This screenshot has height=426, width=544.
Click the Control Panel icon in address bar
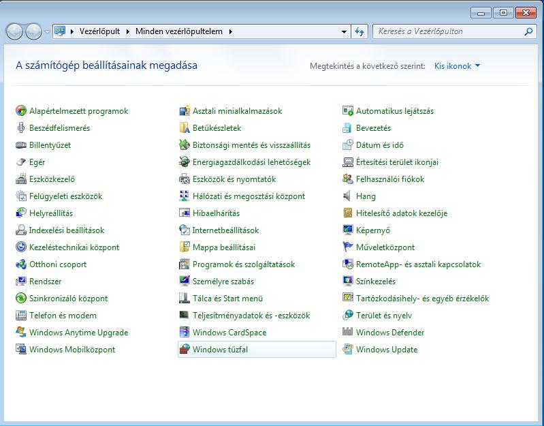click(61, 31)
